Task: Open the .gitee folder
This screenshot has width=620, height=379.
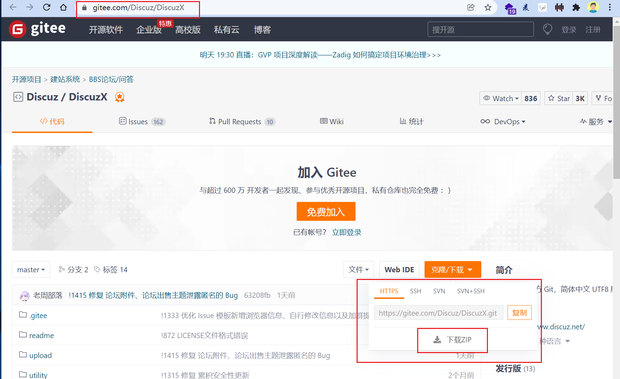Action: tap(38, 315)
